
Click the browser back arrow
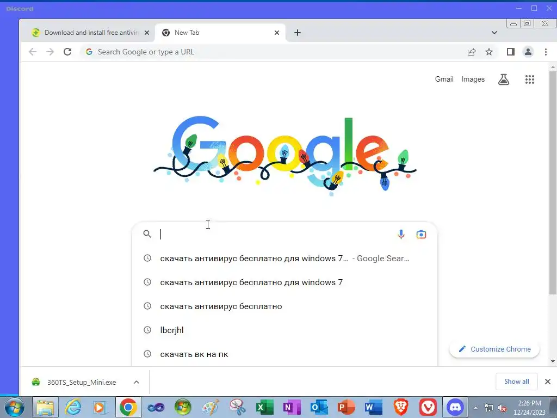(x=33, y=52)
